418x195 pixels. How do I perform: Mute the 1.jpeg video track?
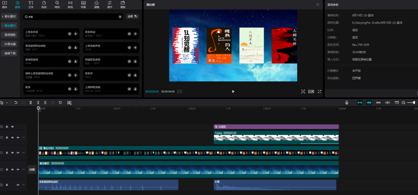18,137
